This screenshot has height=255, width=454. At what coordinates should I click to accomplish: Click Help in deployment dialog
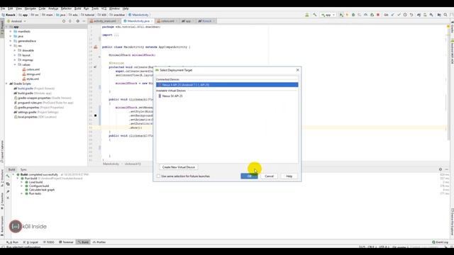coord(289,176)
